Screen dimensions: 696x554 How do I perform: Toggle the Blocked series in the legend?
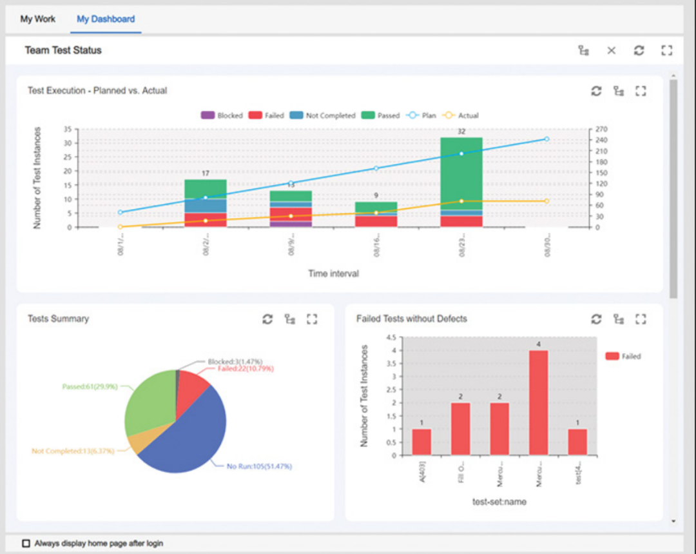tap(222, 115)
